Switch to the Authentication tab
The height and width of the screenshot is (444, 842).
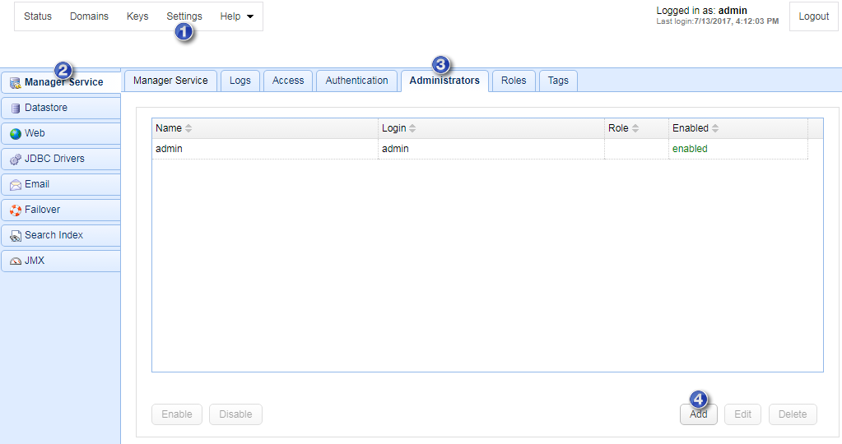pos(356,81)
